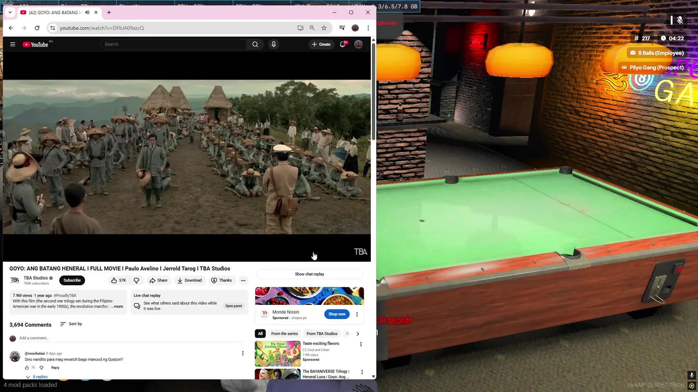698x392 pixels.
Task: Click the YouTube search box
Action: point(174,44)
